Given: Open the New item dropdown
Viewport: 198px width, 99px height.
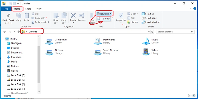Looking at the screenshot, I should [104, 14].
